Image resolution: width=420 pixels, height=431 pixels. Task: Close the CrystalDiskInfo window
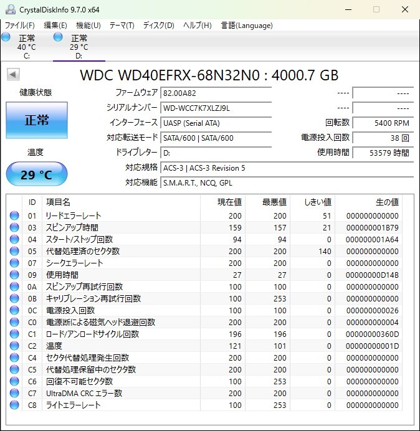pos(405,9)
